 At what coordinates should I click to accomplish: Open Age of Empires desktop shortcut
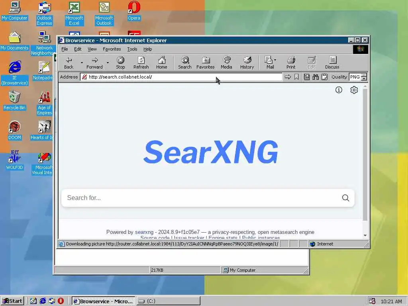point(45,103)
